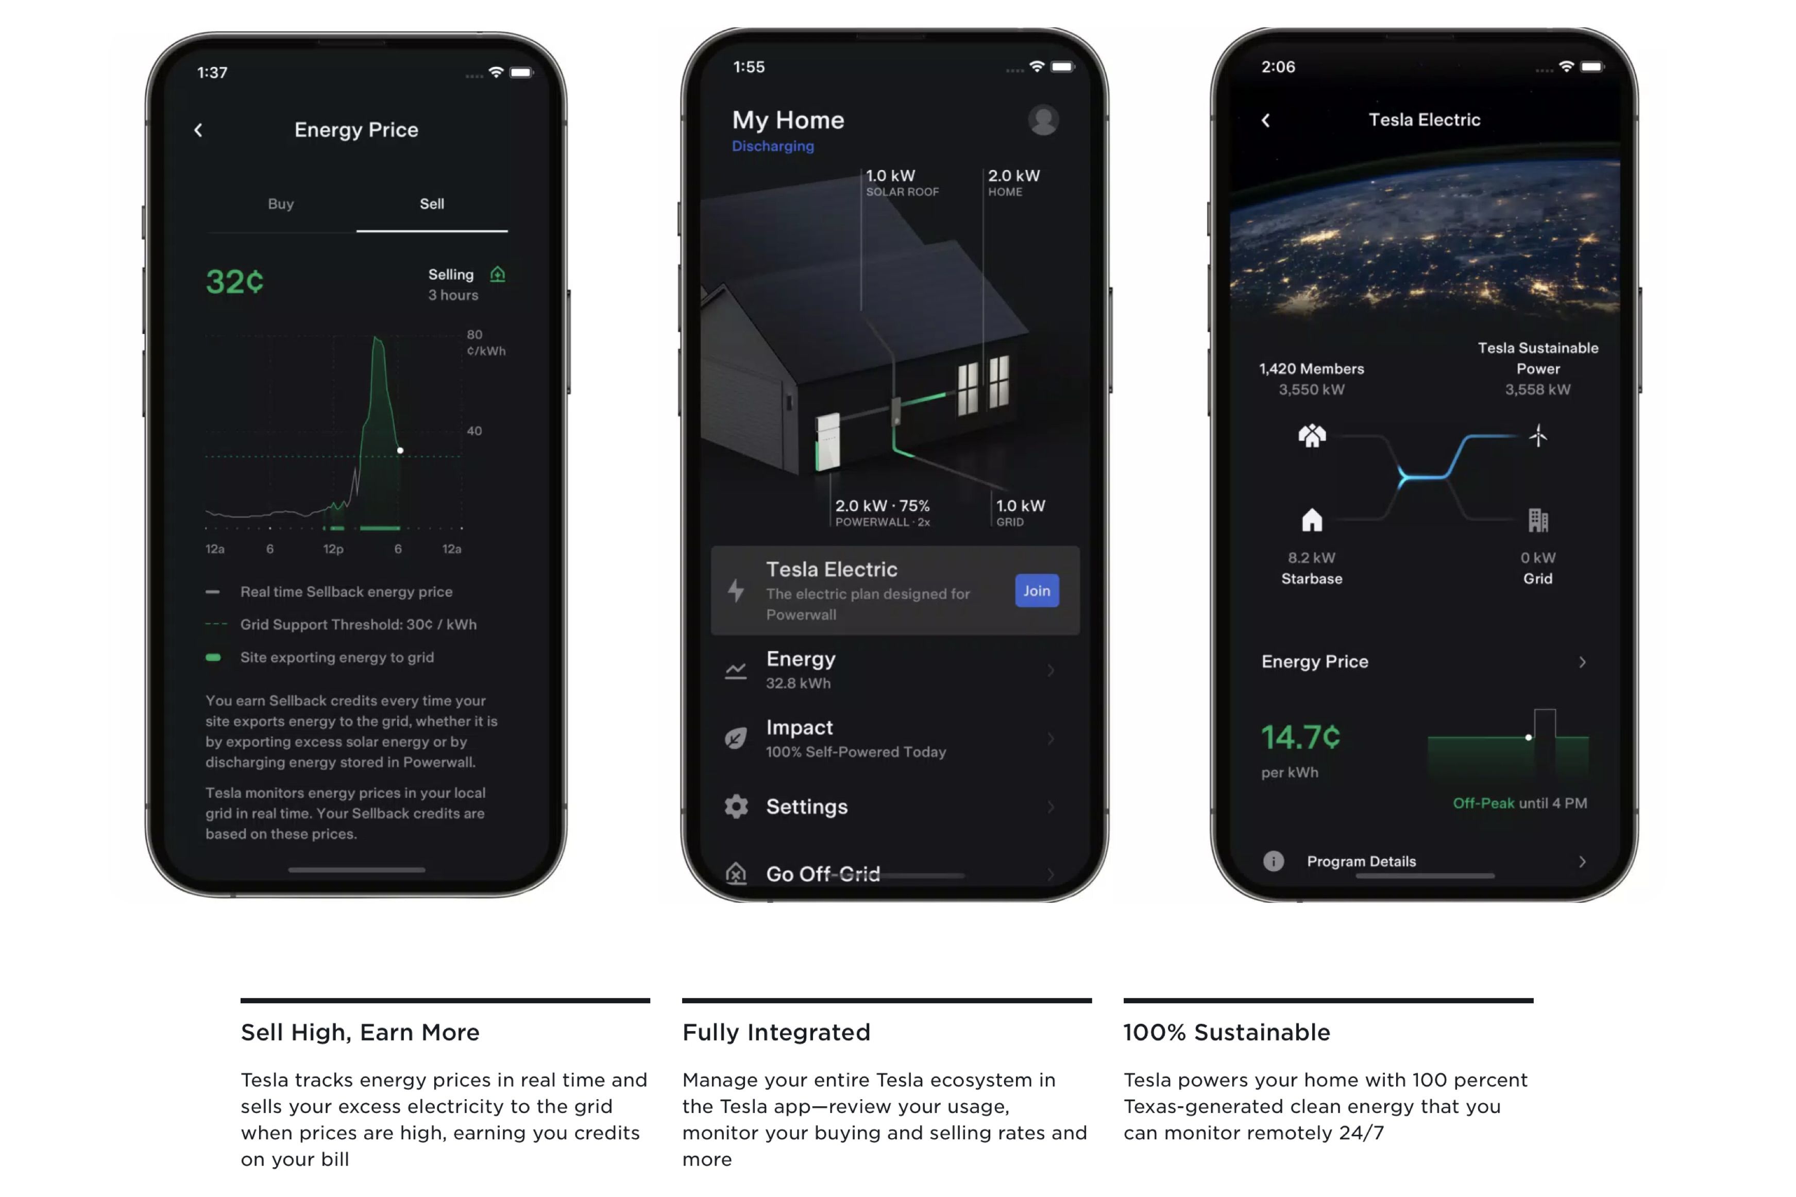
Task: Switch to the Sell tab on Energy Price screen
Action: tap(430, 203)
